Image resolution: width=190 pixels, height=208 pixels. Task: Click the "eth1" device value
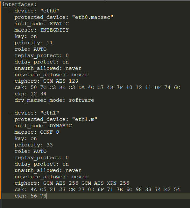(50, 113)
